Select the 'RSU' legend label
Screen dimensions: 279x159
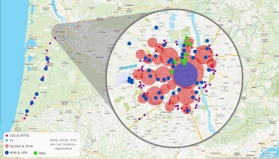click(x=42, y=153)
